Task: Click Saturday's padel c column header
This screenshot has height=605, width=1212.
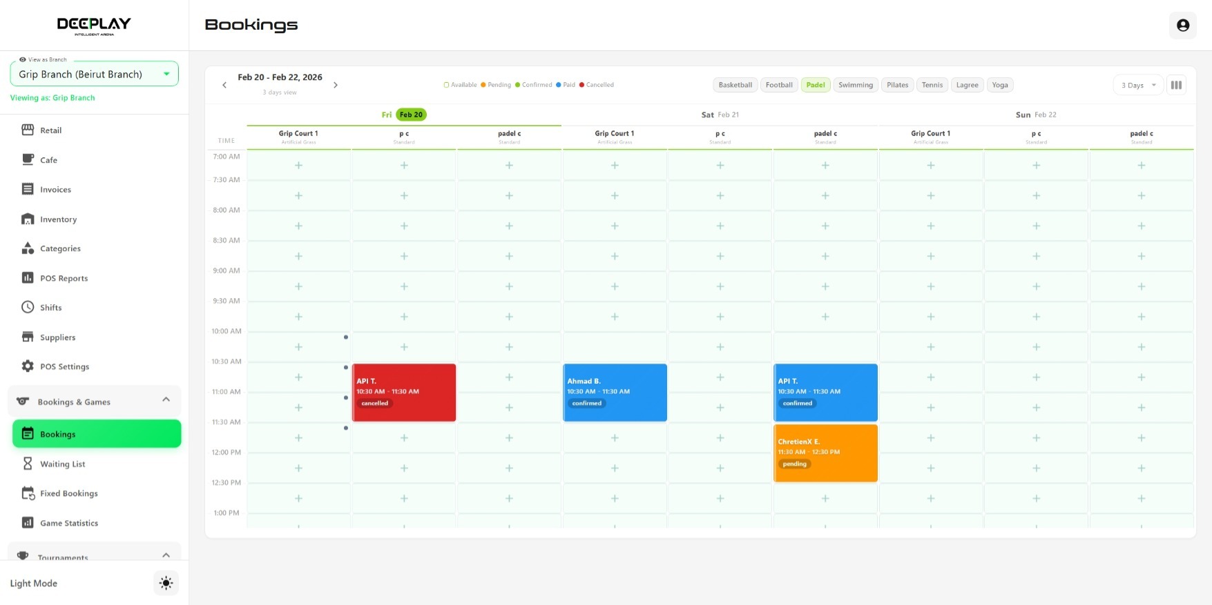Action: [x=825, y=137]
